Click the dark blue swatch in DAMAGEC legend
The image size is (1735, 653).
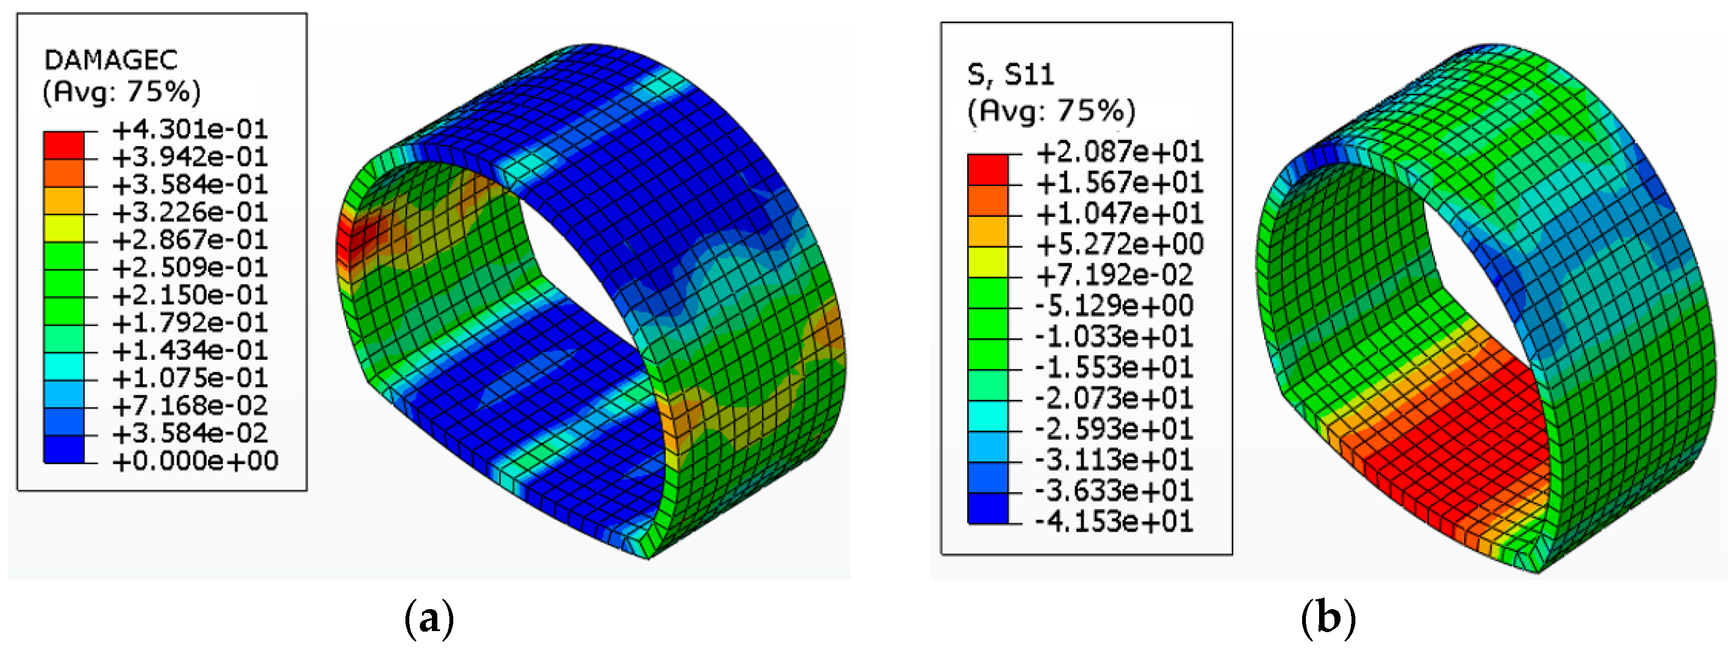[64, 449]
